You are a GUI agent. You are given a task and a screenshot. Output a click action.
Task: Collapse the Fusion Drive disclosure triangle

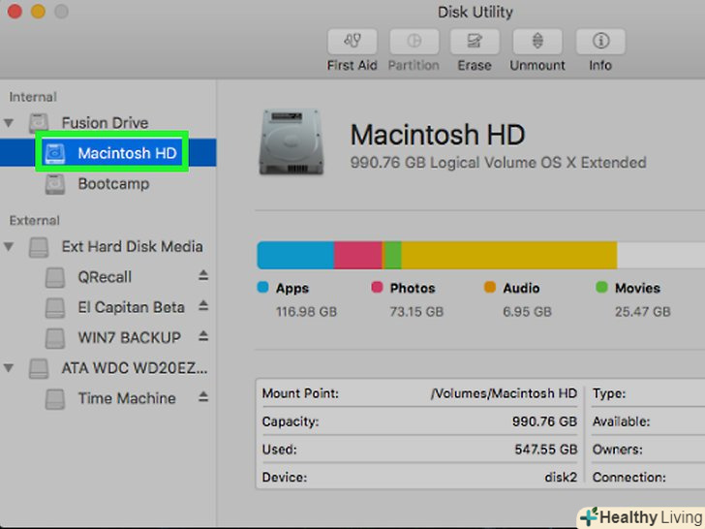coord(9,122)
